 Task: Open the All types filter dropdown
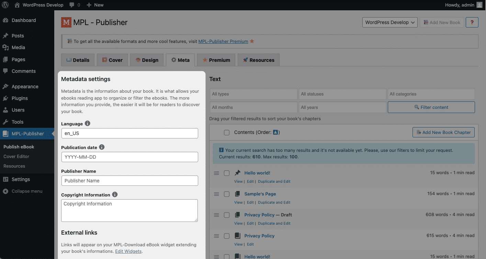253,94
